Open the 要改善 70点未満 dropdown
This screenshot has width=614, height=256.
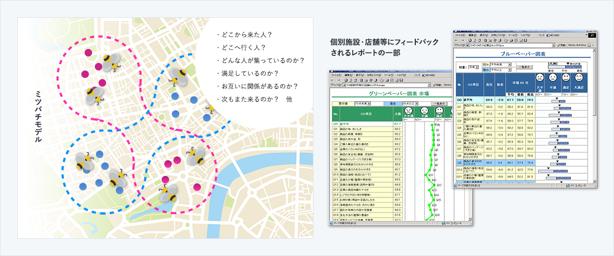362,104
